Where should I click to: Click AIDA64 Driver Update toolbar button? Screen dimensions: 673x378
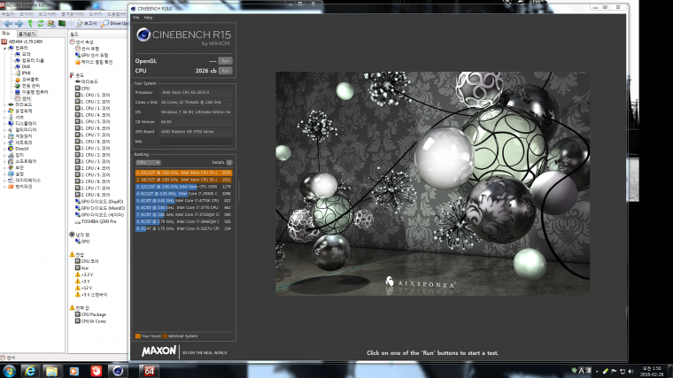[x=114, y=24]
